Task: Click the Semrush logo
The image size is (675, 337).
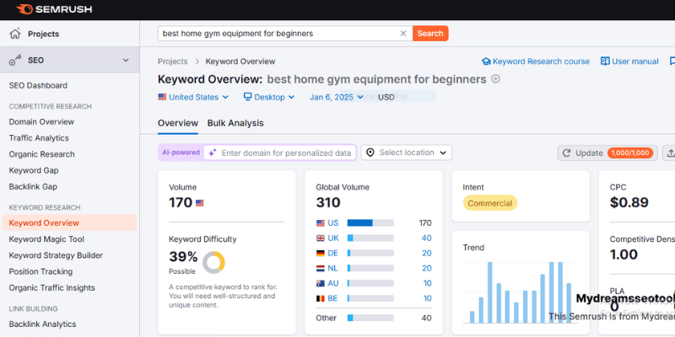Action: tap(54, 9)
